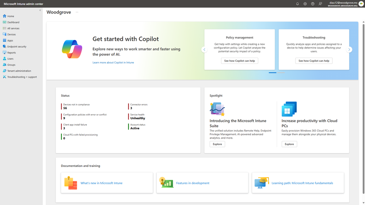Open the ellipsis menu next to Woodgrove

[77, 12]
